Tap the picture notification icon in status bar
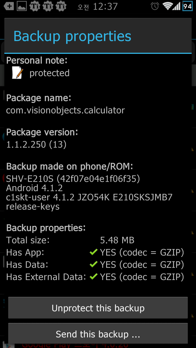This screenshot has width=196, height=348. point(22,6)
